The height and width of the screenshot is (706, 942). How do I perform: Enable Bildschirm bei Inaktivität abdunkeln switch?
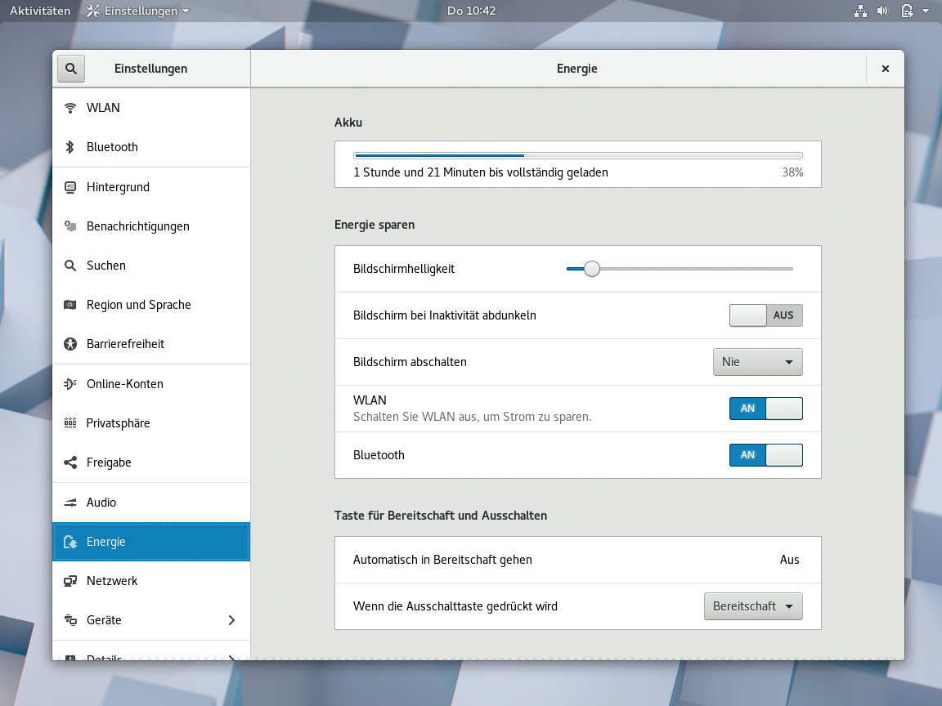[x=765, y=315]
